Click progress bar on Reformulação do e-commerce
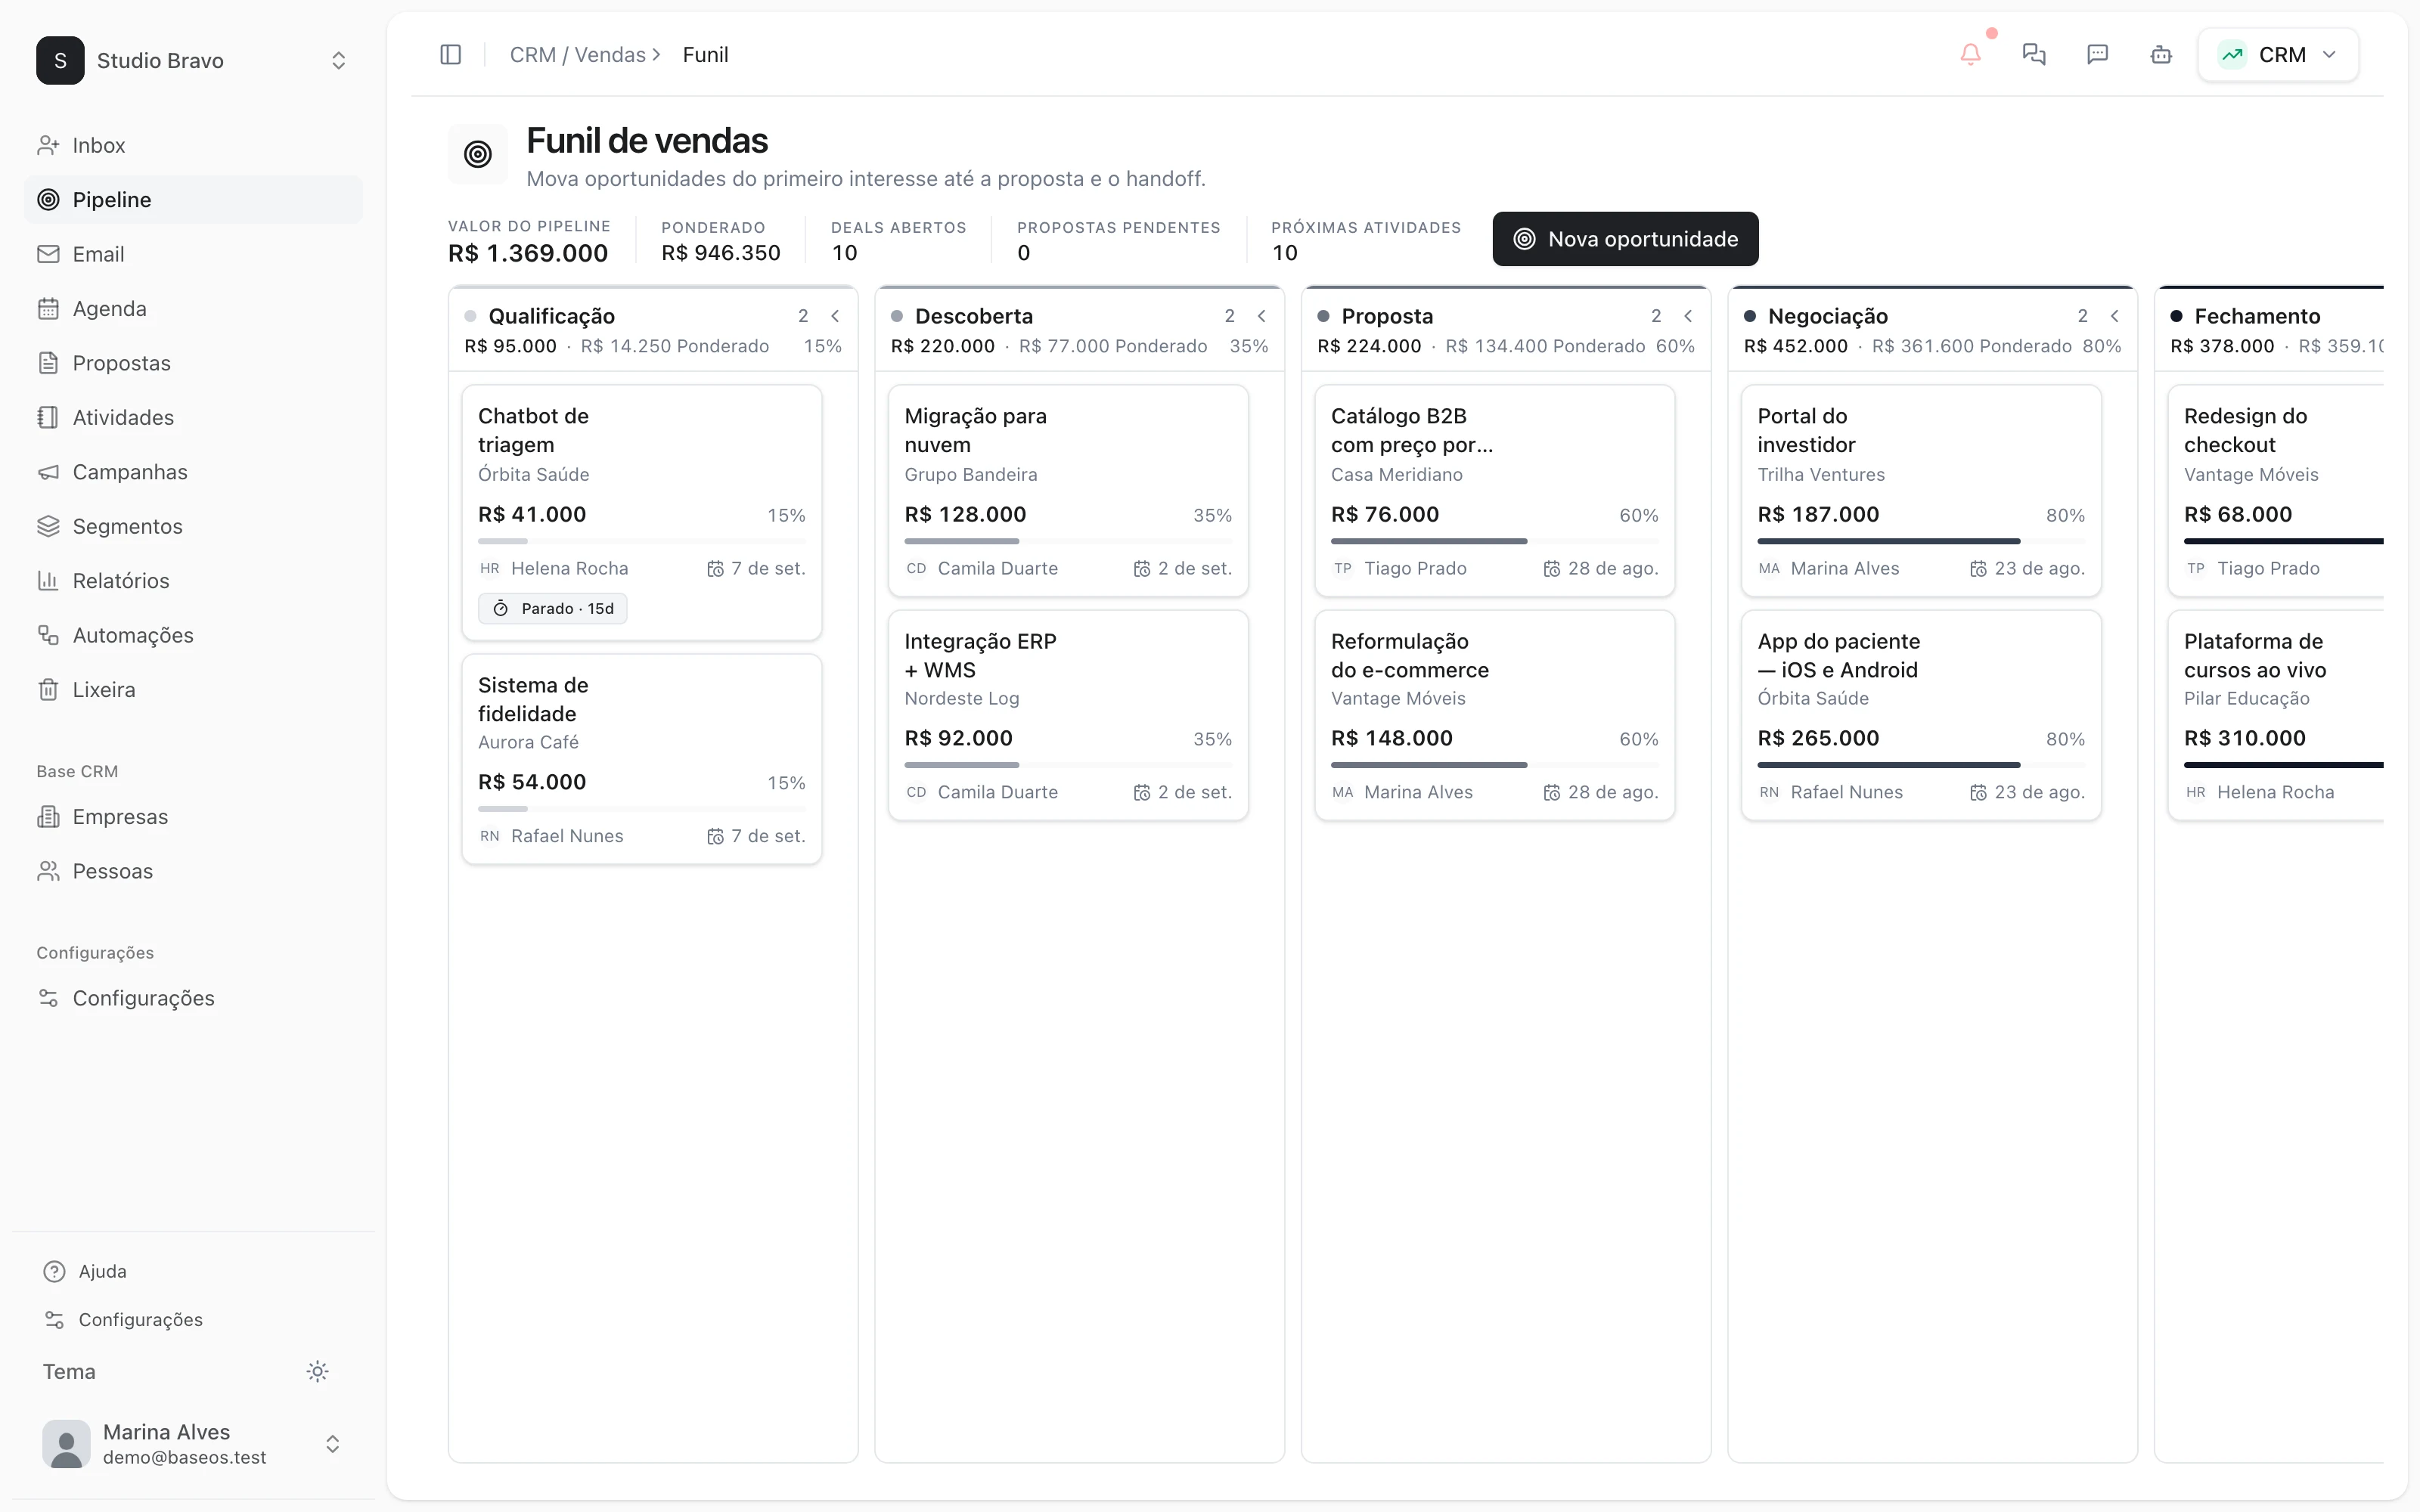Image resolution: width=2420 pixels, height=1512 pixels. [x=1494, y=765]
